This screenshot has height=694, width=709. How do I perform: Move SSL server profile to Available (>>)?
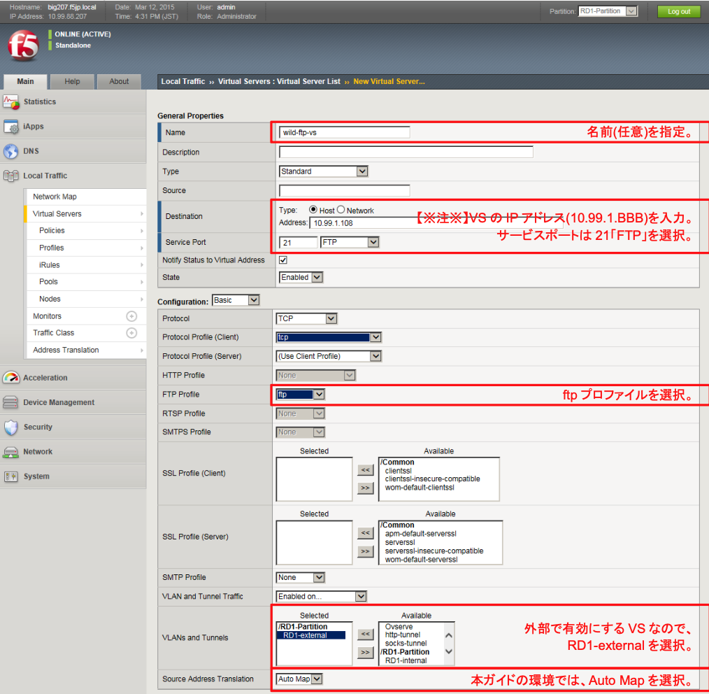[366, 551]
